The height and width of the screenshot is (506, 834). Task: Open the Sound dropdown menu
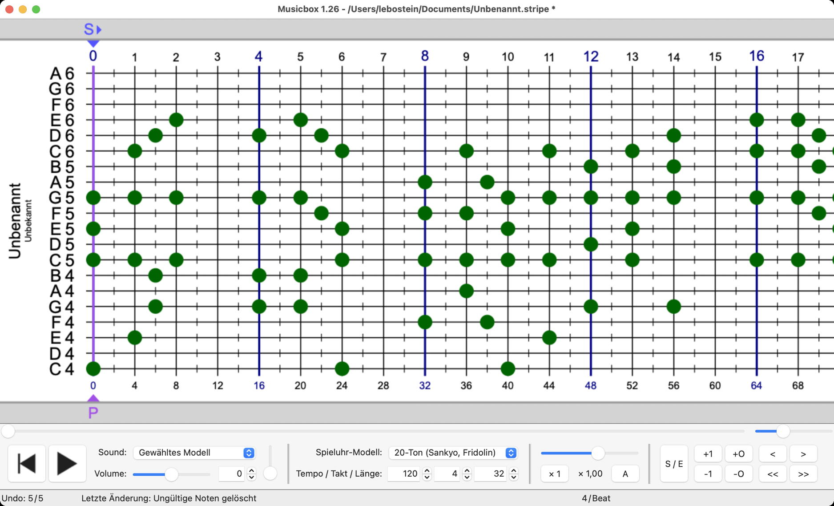point(194,453)
